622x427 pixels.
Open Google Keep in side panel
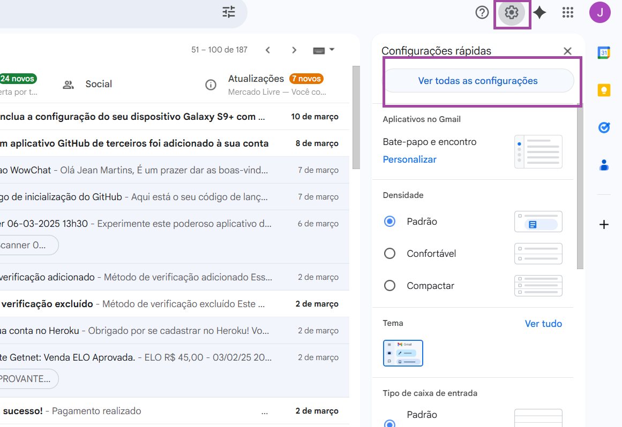click(x=604, y=90)
